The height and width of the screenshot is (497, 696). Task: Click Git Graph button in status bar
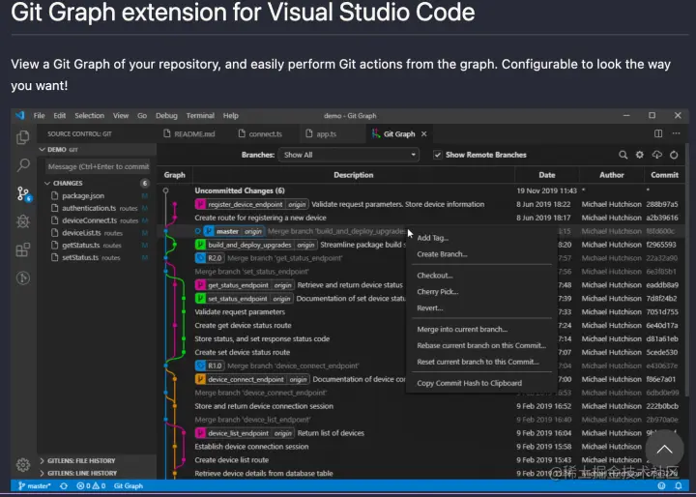pyautogui.click(x=129, y=486)
